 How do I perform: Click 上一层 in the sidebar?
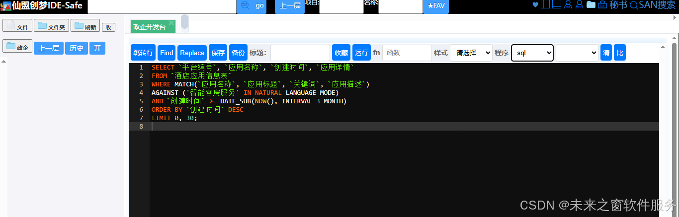49,48
